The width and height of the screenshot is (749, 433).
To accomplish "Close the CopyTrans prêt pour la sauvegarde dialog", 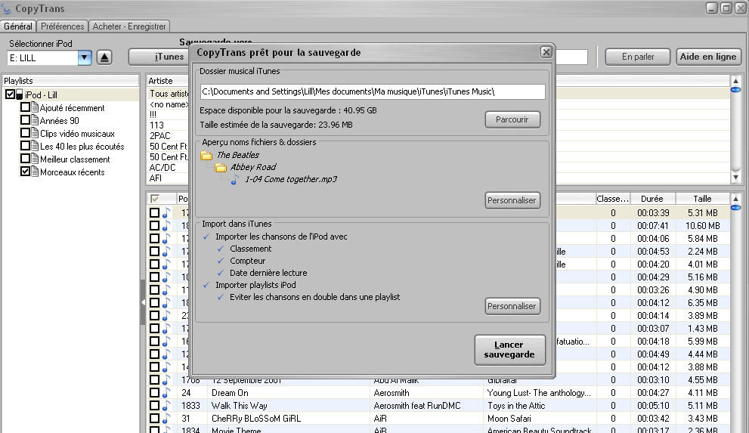I will click(546, 52).
